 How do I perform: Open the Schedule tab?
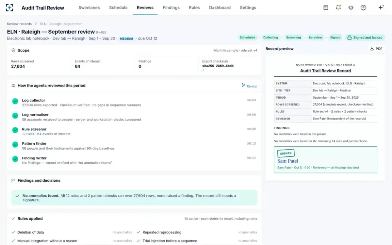click(x=118, y=8)
